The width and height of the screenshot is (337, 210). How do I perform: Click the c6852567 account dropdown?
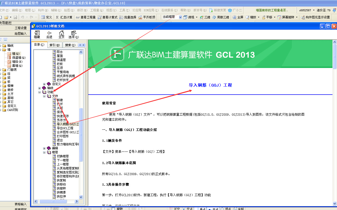[x=307, y=10]
